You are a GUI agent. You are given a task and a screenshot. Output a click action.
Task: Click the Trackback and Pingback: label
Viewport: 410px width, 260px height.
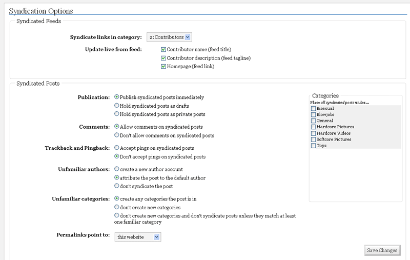click(77, 148)
